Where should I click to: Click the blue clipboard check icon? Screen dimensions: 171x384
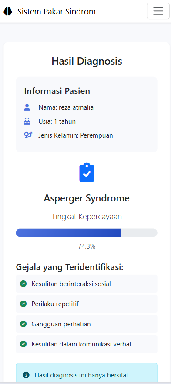coord(87,173)
